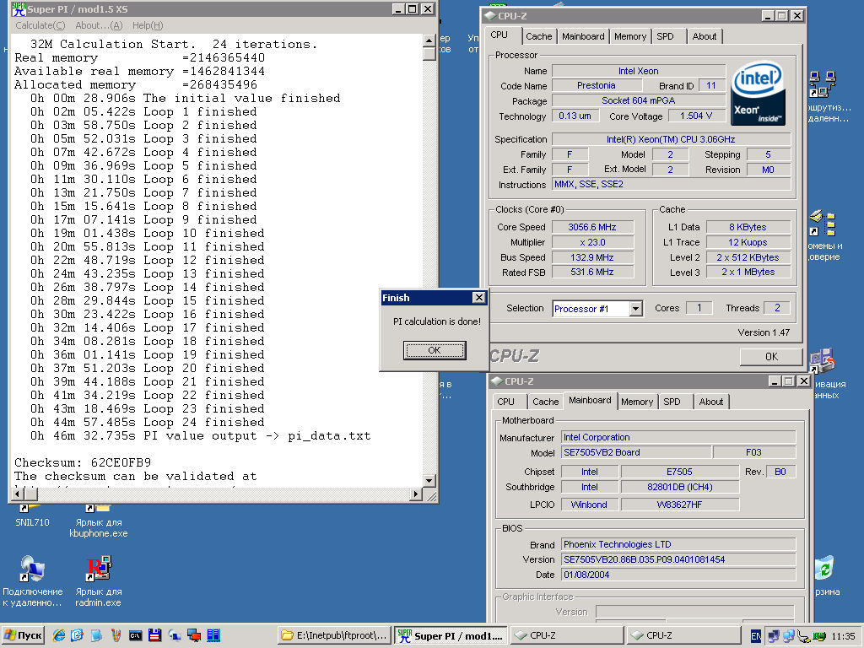Click the green card icon in the system tray
The width and height of the screenshot is (864, 648).
pyautogui.click(x=819, y=636)
